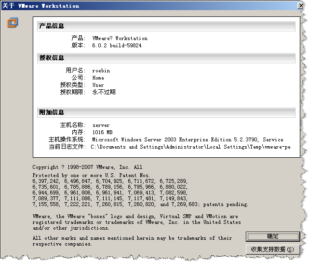
Task: Click the 收集支持数据 (S) button
Action: [273, 249]
